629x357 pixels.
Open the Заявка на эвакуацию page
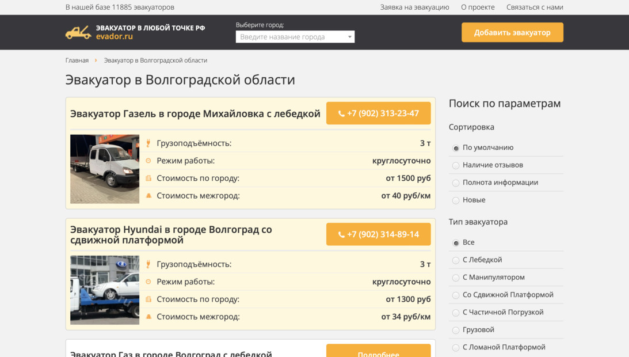click(x=414, y=7)
